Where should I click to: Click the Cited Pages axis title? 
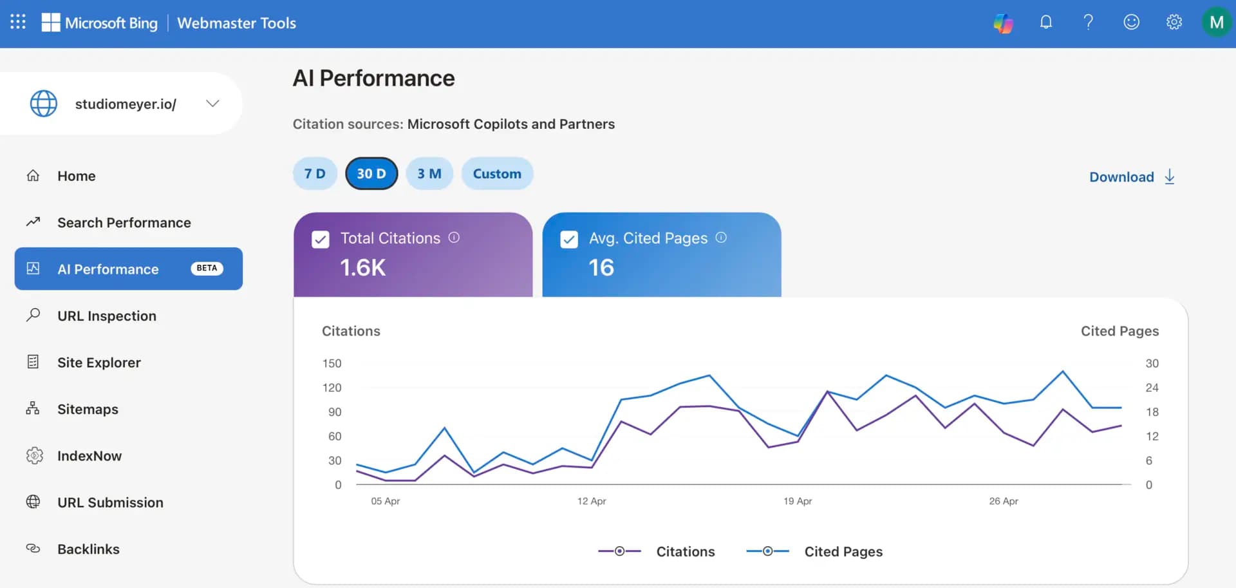point(1119,330)
